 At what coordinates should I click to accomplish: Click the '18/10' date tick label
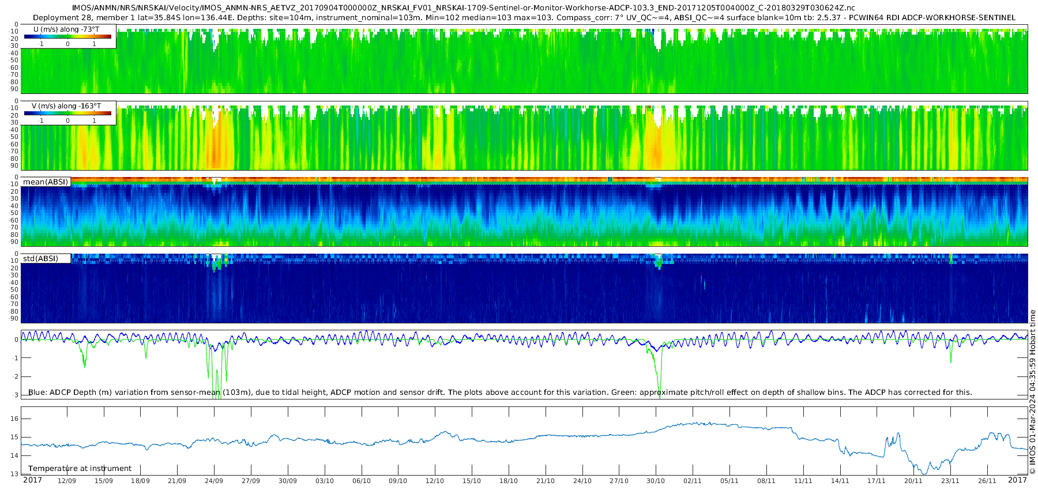[x=509, y=481]
